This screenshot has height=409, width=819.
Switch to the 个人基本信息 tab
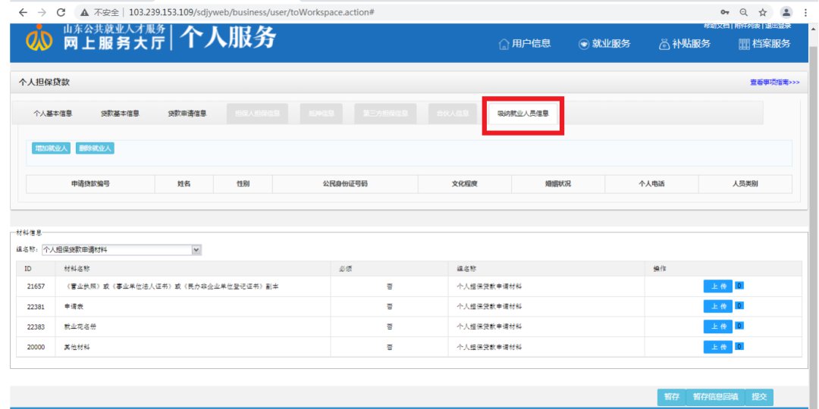pos(52,114)
